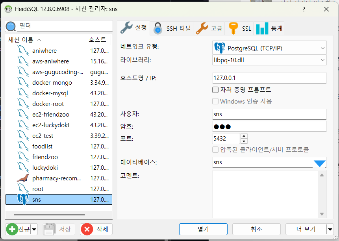Viewport: 339px width, 241px height.
Task: Select the ec2-test session name
Action: pyautogui.click(x=43, y=136)
